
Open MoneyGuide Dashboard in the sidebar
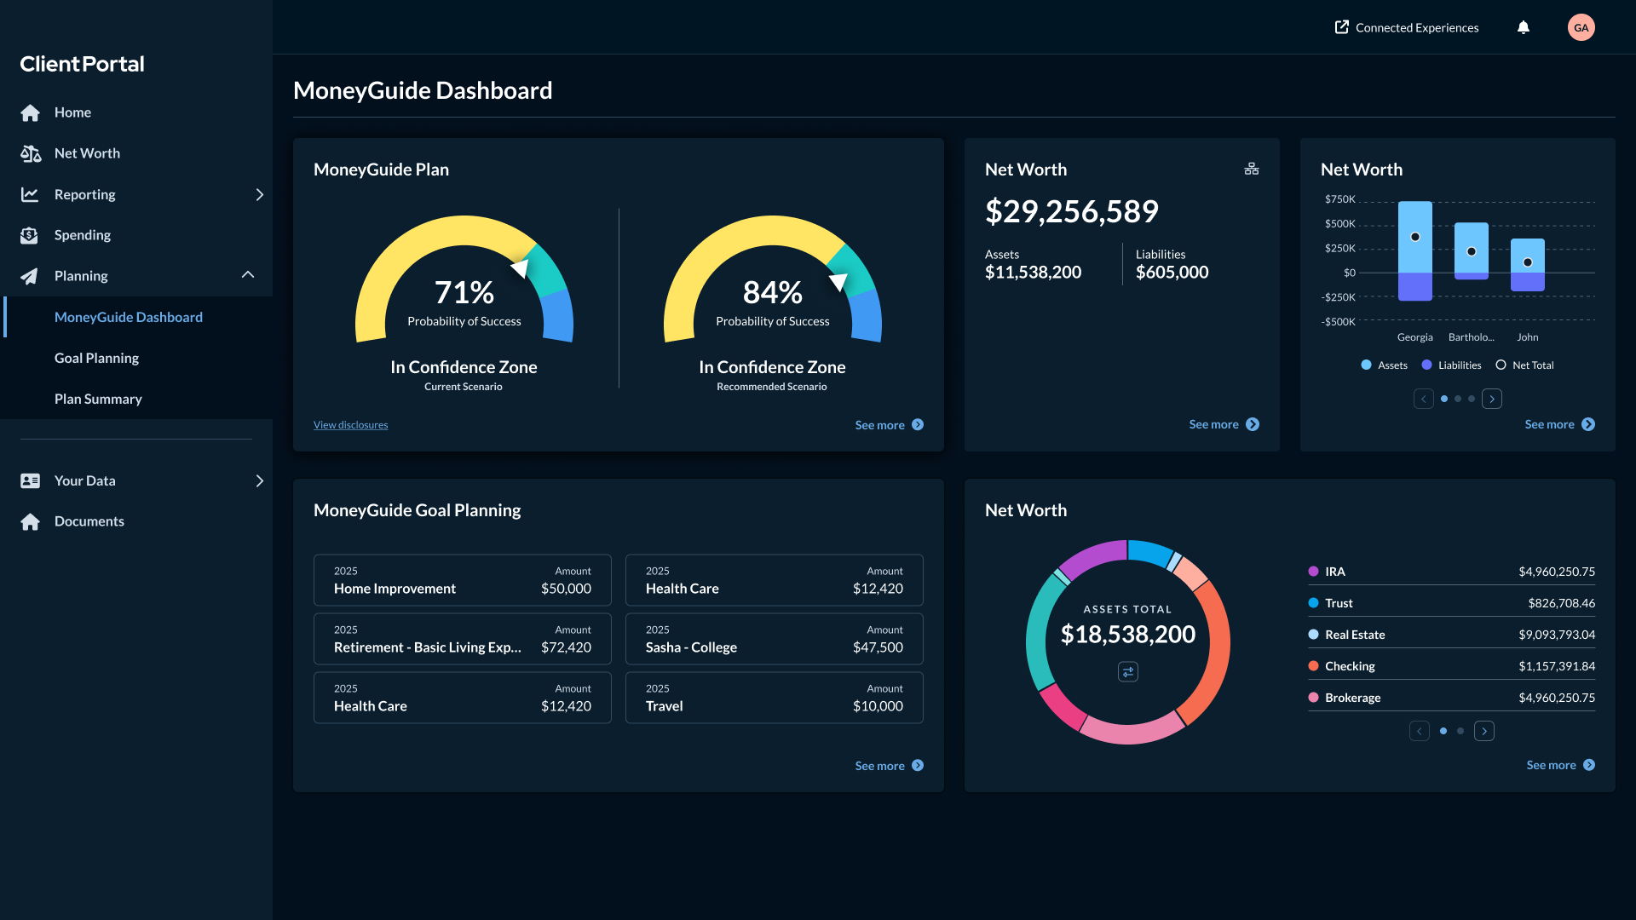point(136,317)
